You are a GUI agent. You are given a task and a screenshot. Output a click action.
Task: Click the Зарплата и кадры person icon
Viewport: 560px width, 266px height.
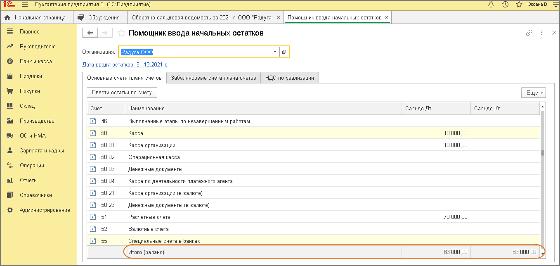click(x=10, y=151)
